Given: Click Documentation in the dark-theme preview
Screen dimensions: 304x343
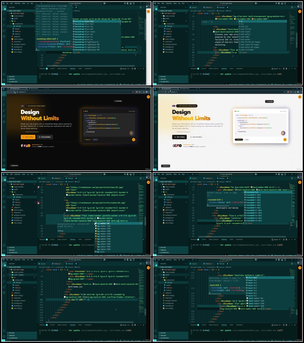Looking at the screenshot, I should point(45,137).
